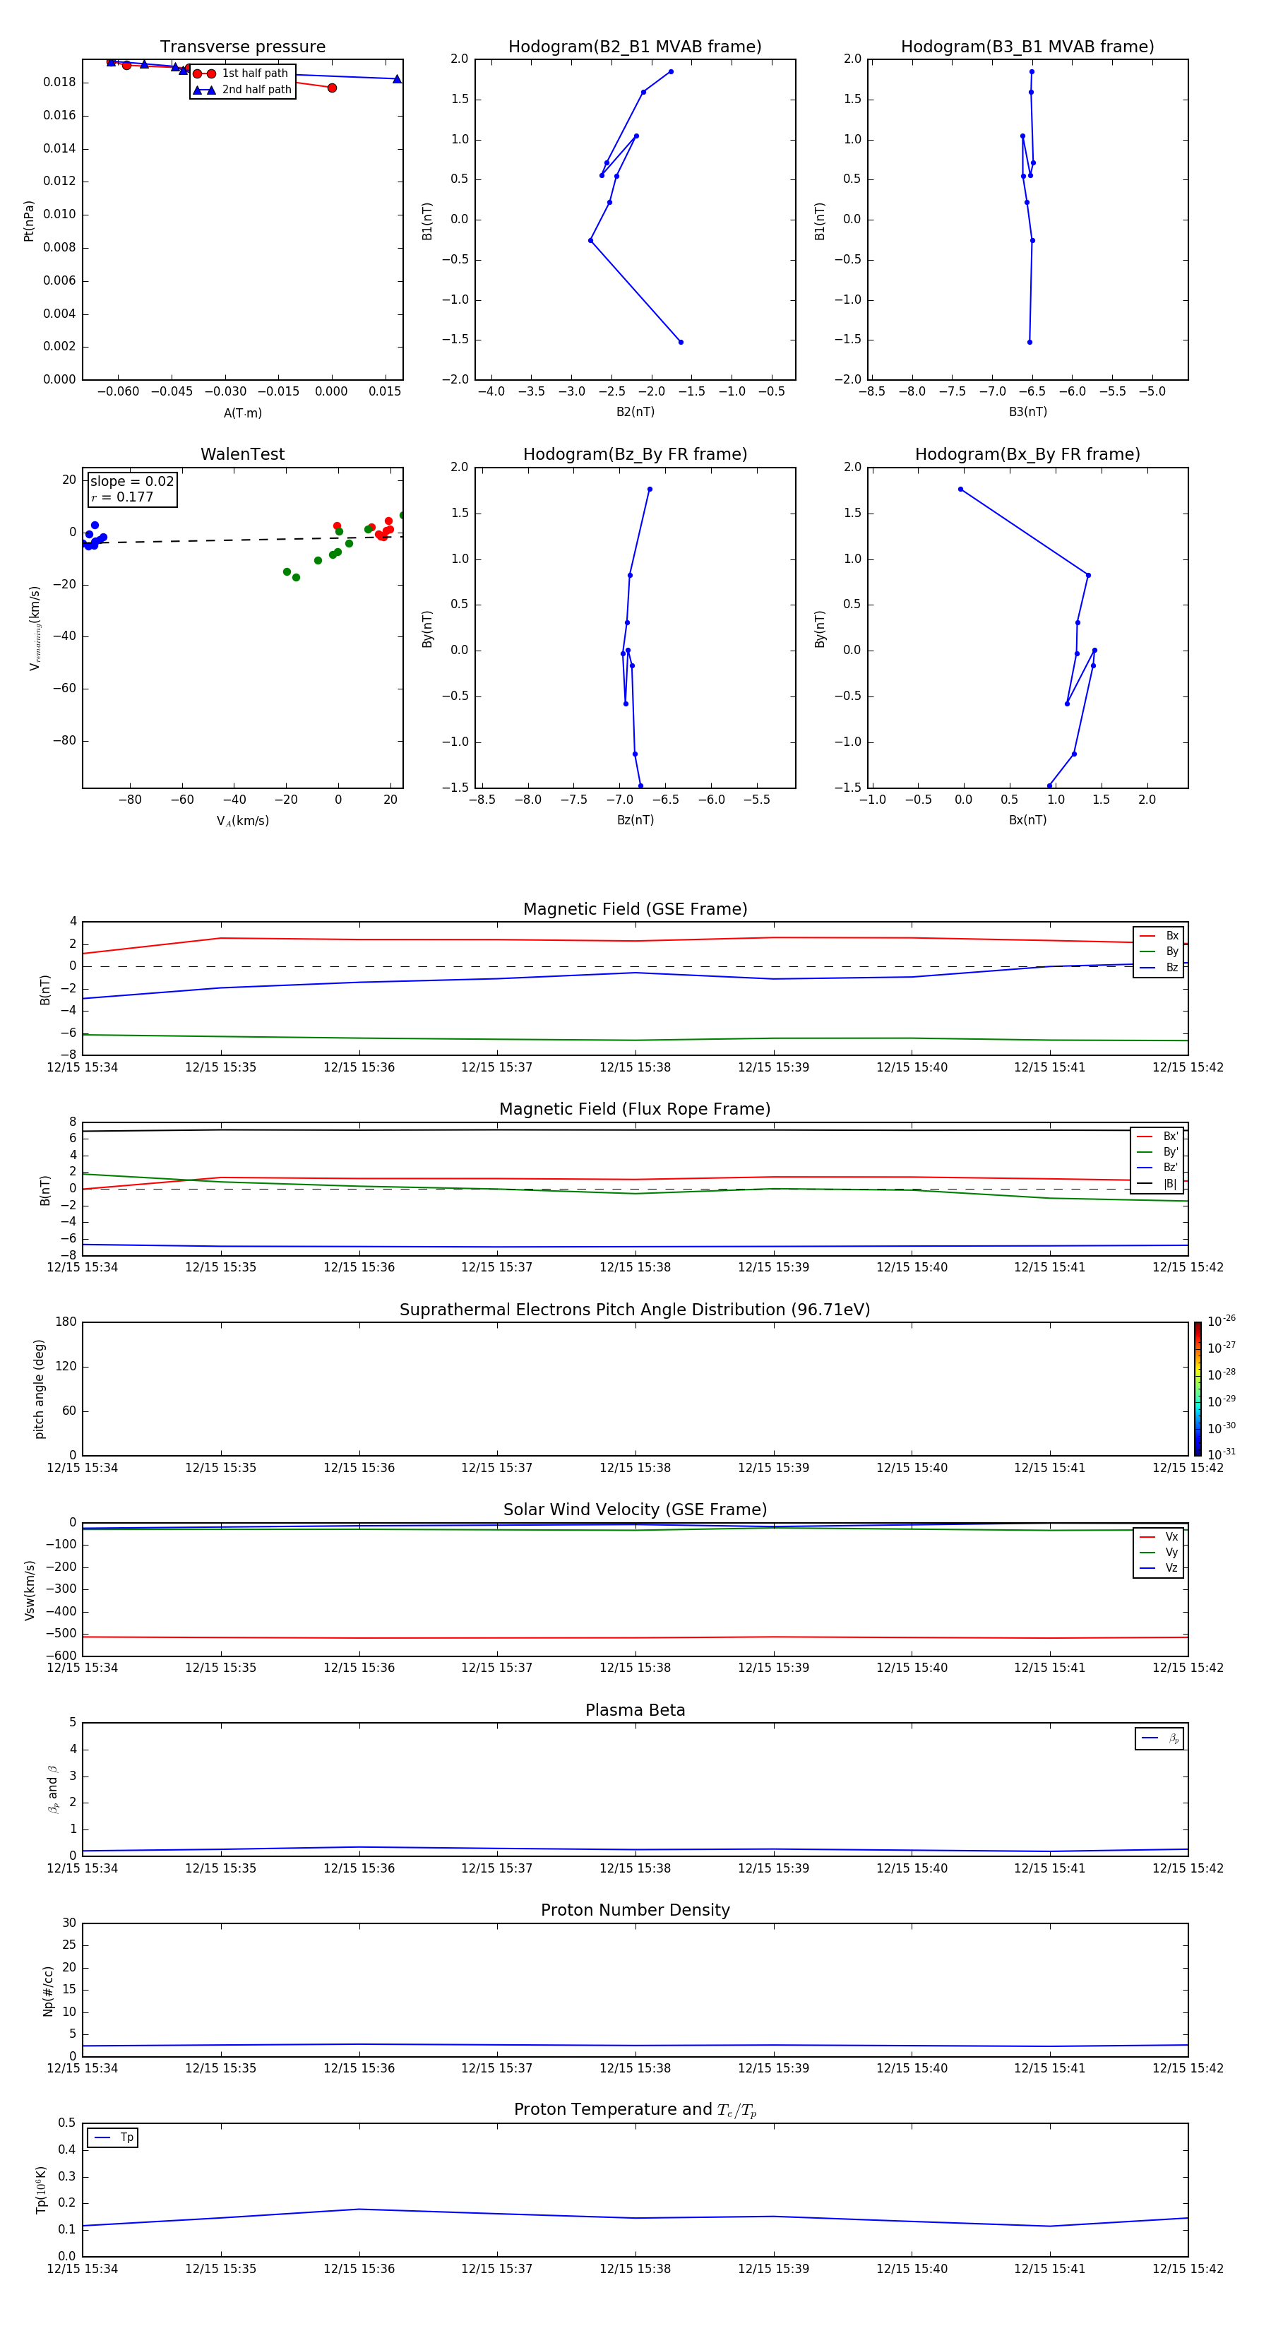
Task: Click the '10^-31' colorbar label
Action: [x=1222, y=1454]
